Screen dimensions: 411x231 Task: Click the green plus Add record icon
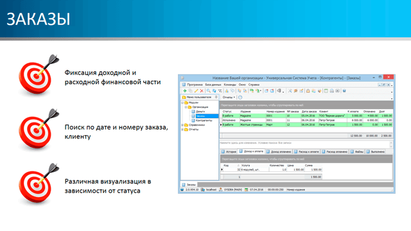(x=185, y=91)
